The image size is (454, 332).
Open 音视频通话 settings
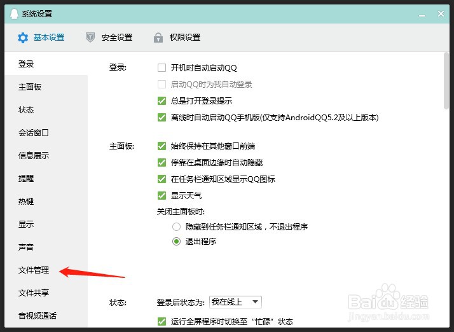point(46,315)
